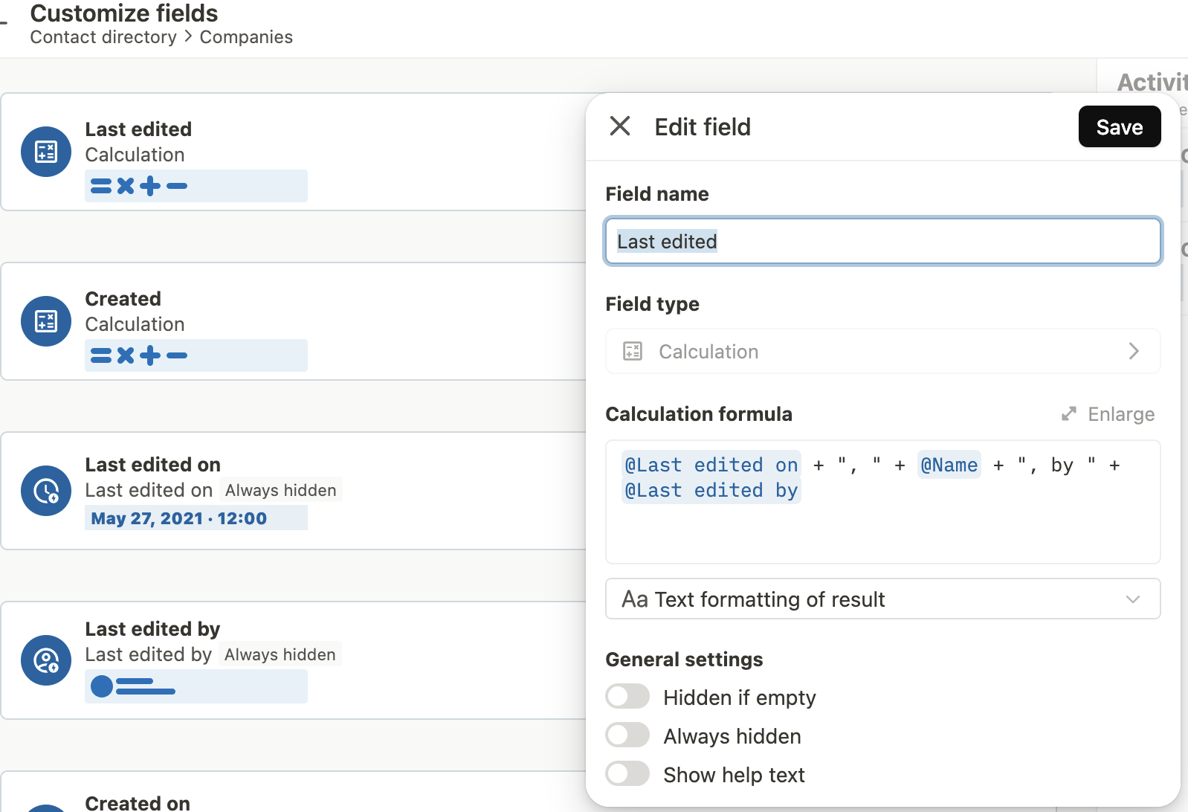Enlarge the calculation formula editor
The height and width of the screenshot is (812, 1188).
[x=1108, y=414]
